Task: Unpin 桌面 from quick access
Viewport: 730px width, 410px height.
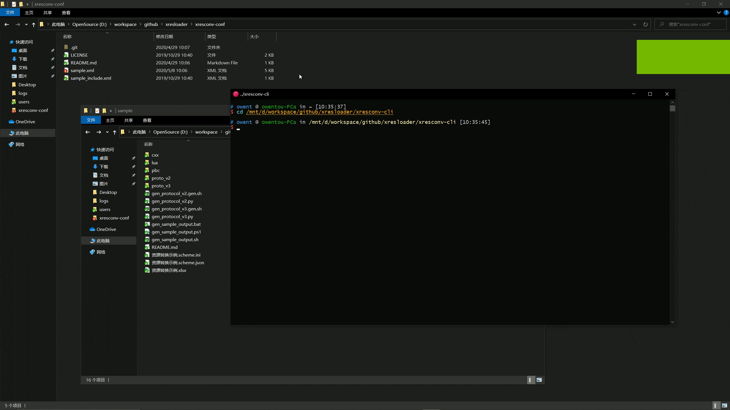Action: point(52,51)
